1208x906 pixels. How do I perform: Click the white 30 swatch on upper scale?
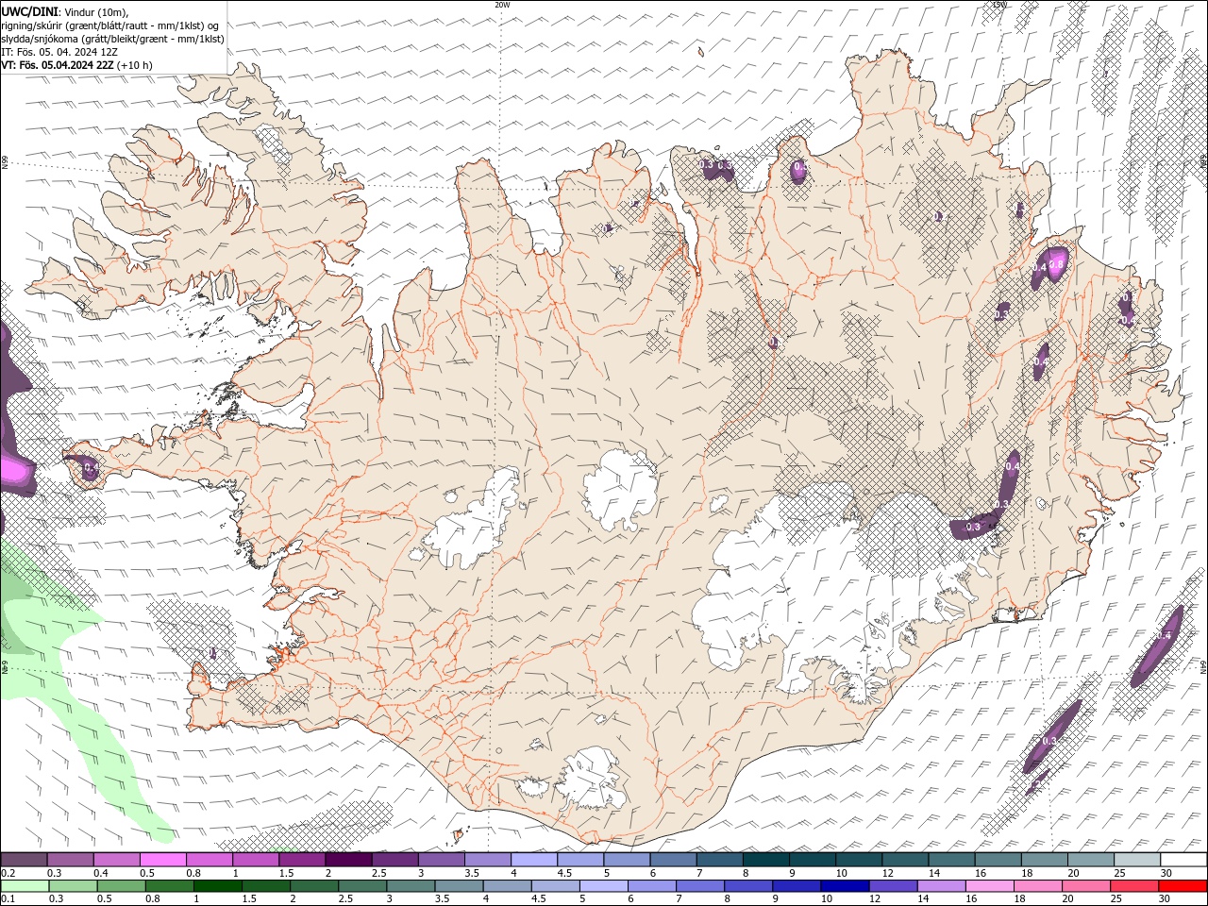[x=1183, y=860]
